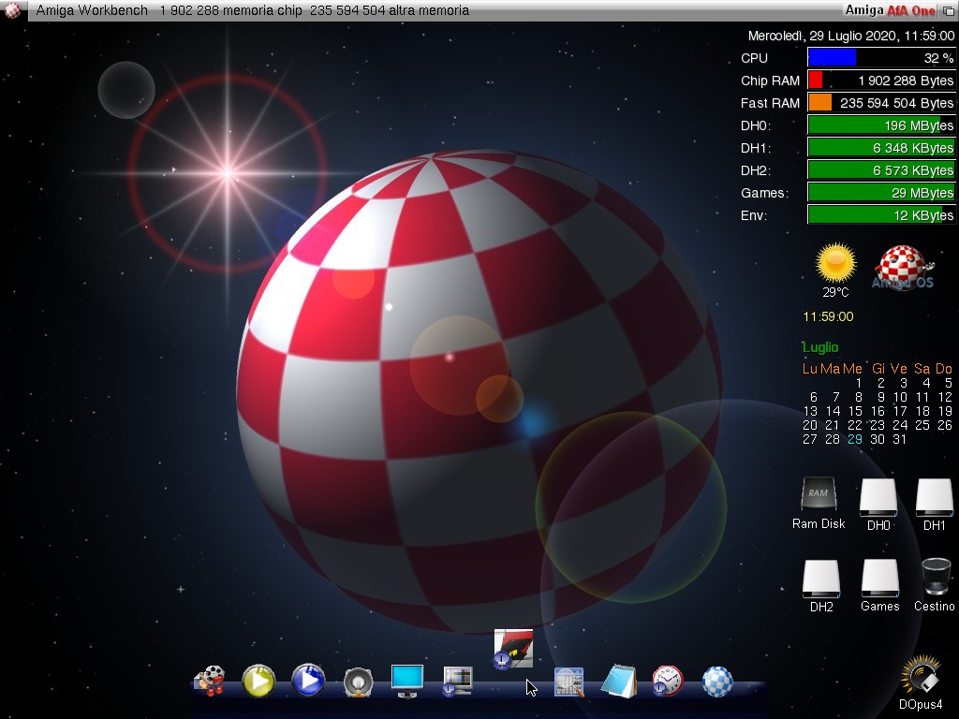Click the CPU usage bar
959x719 pixels.
(x=881, y=58)
